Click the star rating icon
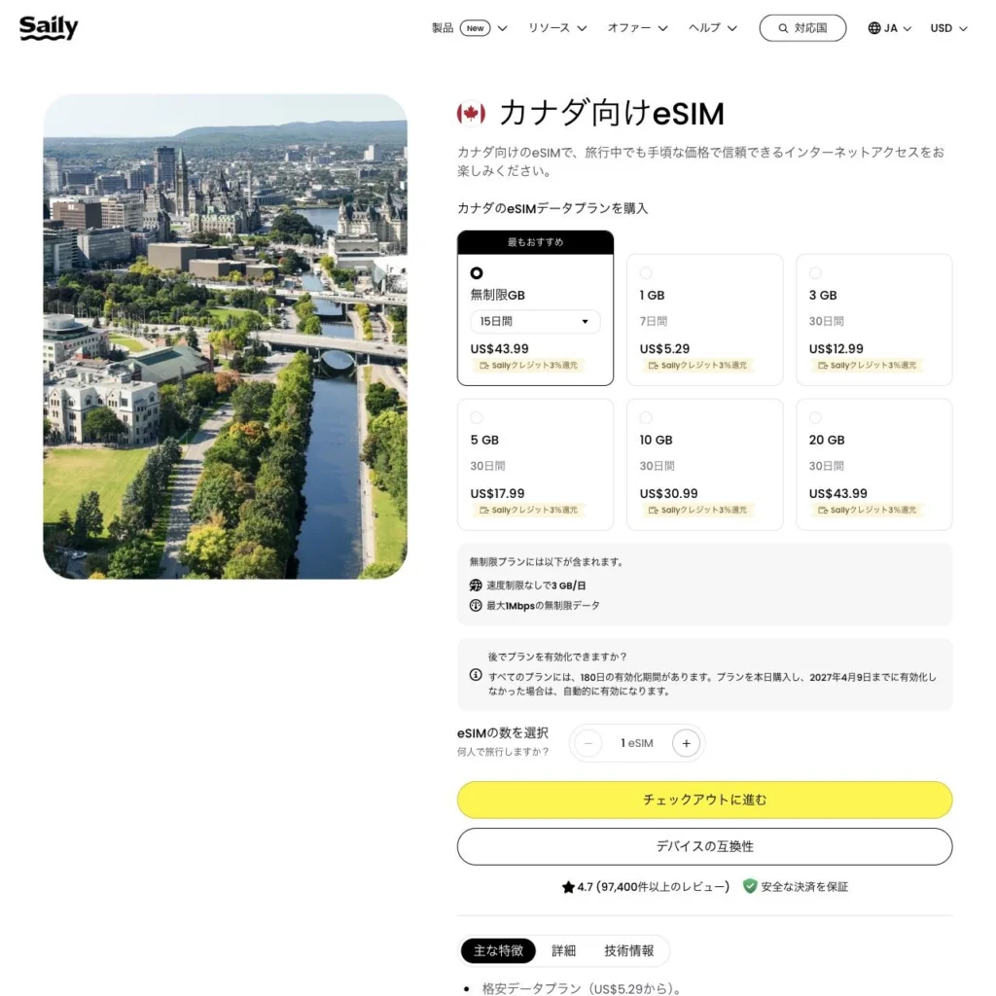 click(568, 887)
